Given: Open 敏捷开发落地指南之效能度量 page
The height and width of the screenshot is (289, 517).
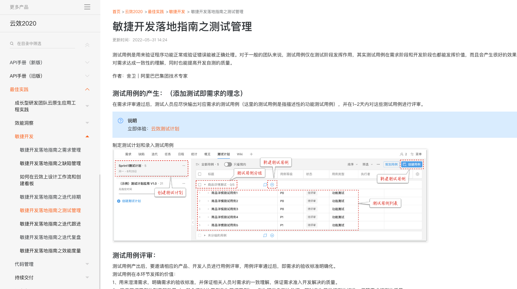Looking at the screenshot, I should [x=50, y=251].
